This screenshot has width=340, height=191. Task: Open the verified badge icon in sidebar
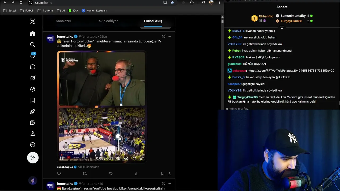[x=33, y=89]
